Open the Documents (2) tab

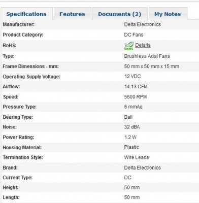click(120, 14)
